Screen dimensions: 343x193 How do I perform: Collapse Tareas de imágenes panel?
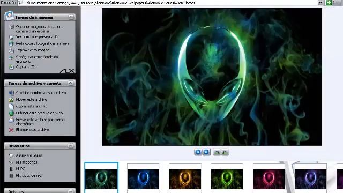(x=71, y=17)
